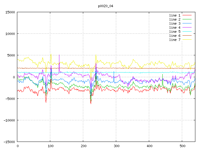Click the y-axis label 5000

11,55
